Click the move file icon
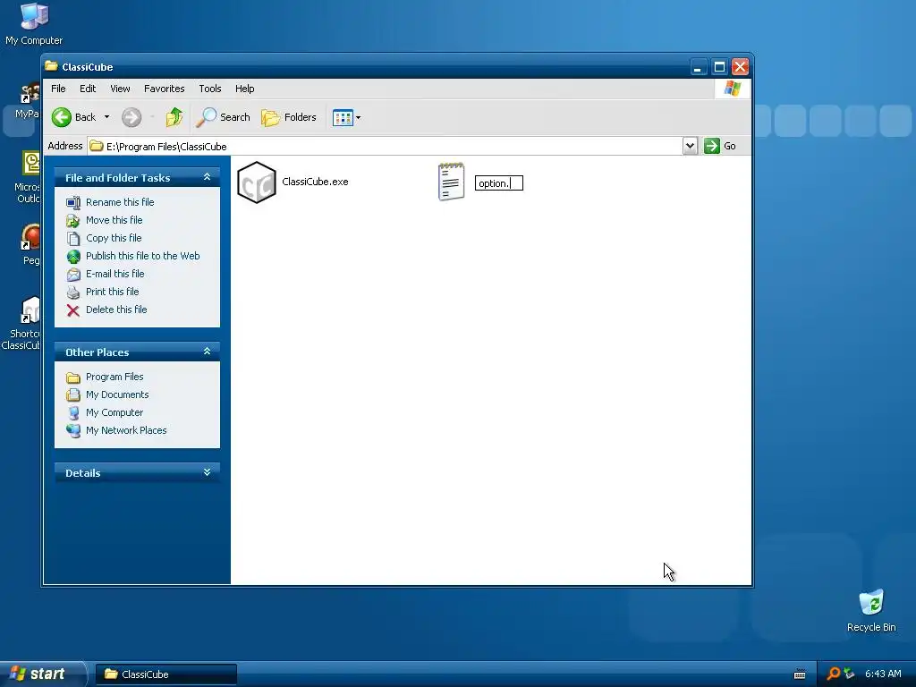 click(73, 221)
